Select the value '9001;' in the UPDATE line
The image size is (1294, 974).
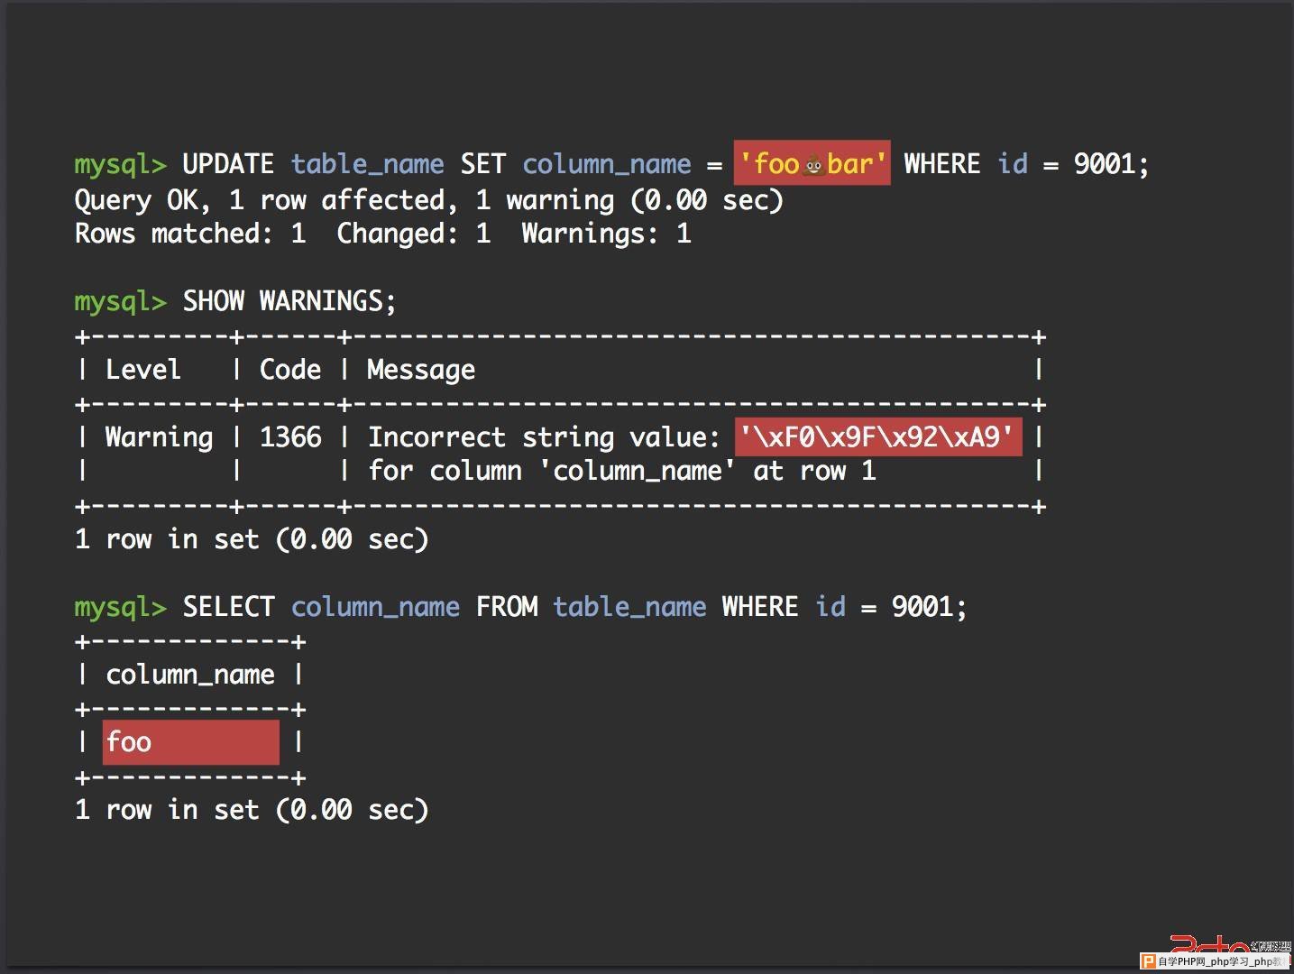[x=1111, y=164]
